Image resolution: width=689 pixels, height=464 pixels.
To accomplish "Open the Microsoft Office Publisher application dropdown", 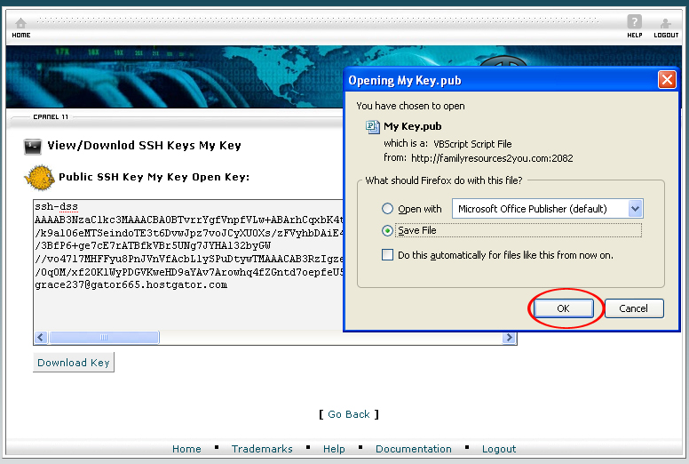I will pyautogui.click(x=548, y=209).
